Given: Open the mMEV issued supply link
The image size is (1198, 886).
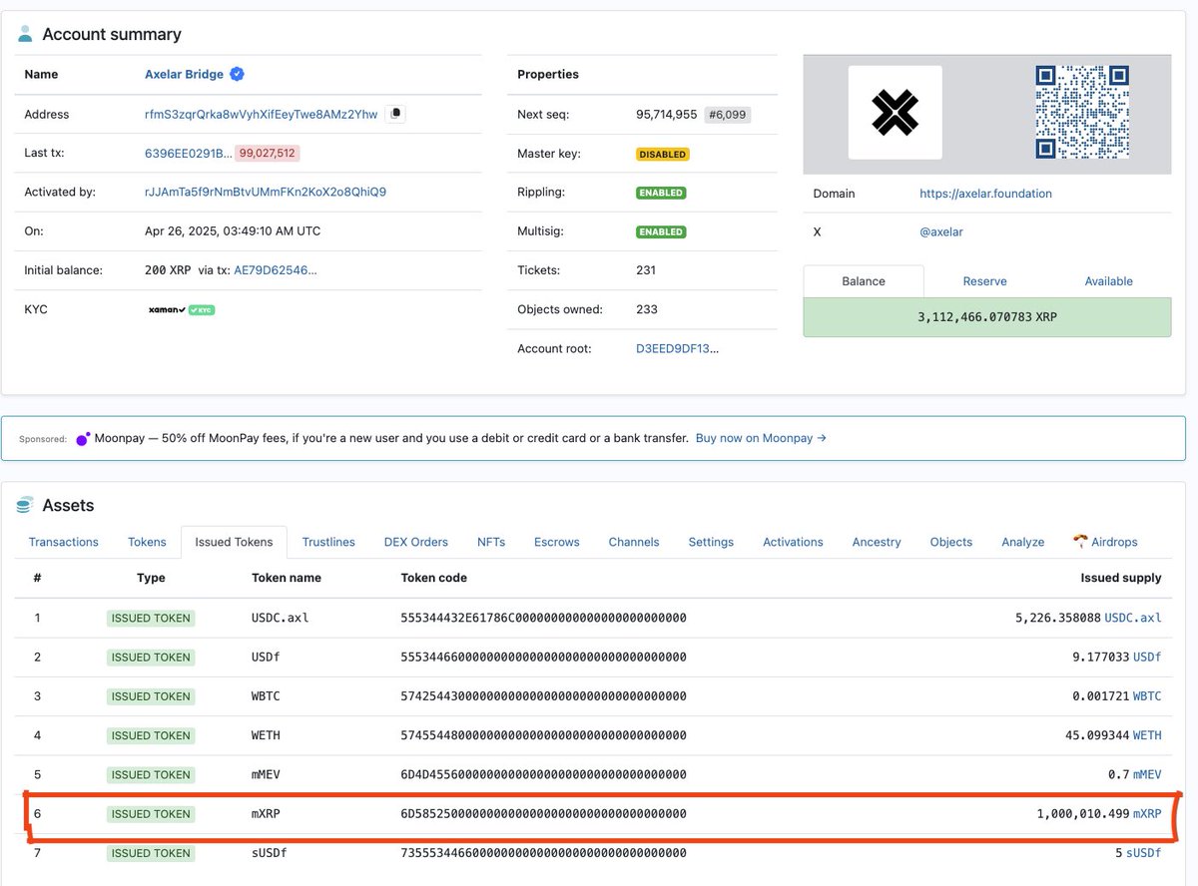Looking at the screenshot, I should (x=1147, y=774).
